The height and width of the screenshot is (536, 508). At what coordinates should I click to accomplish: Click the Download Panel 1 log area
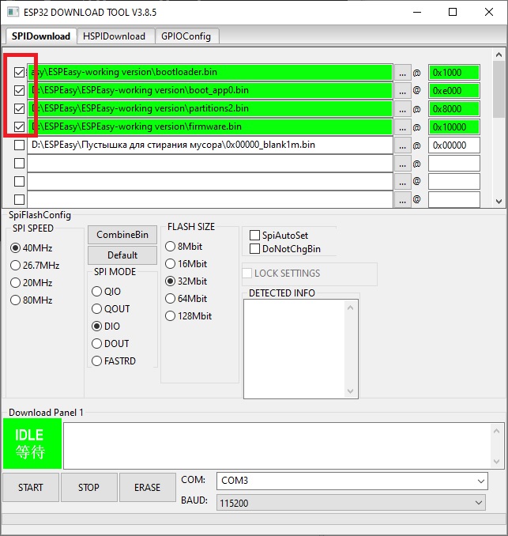[284, 446]
